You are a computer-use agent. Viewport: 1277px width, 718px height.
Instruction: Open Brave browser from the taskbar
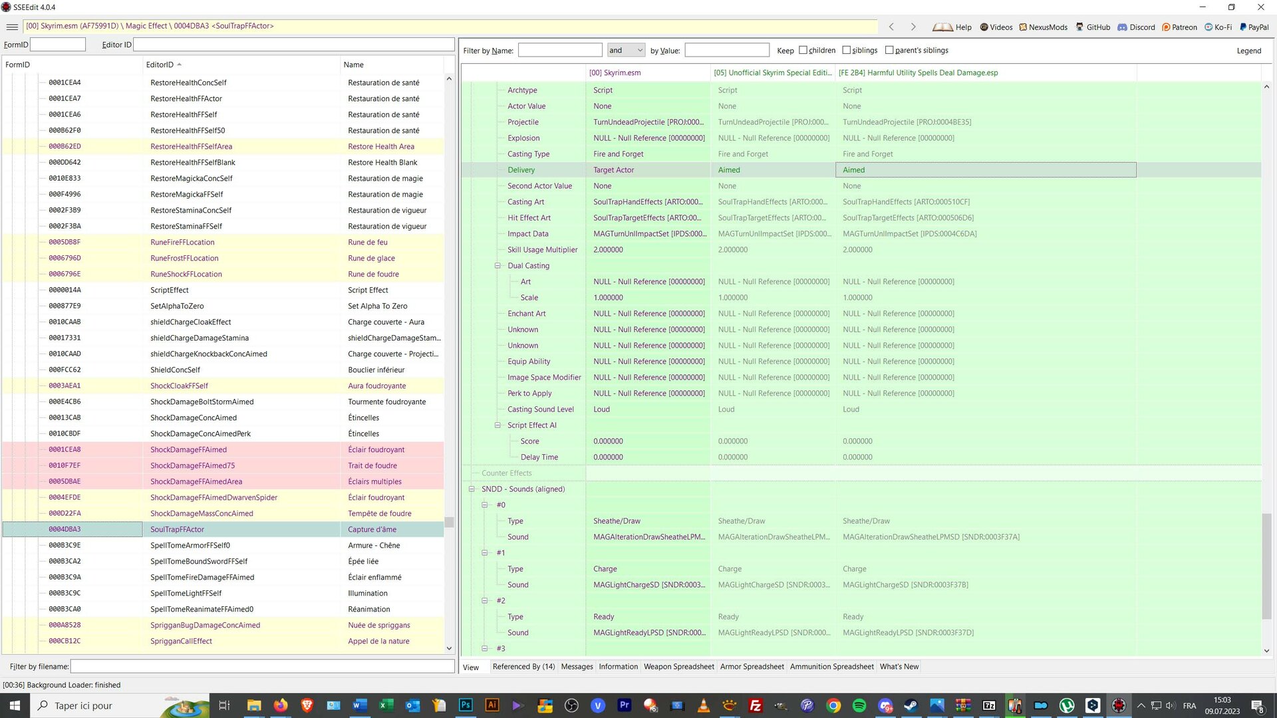tap(307, 705)
